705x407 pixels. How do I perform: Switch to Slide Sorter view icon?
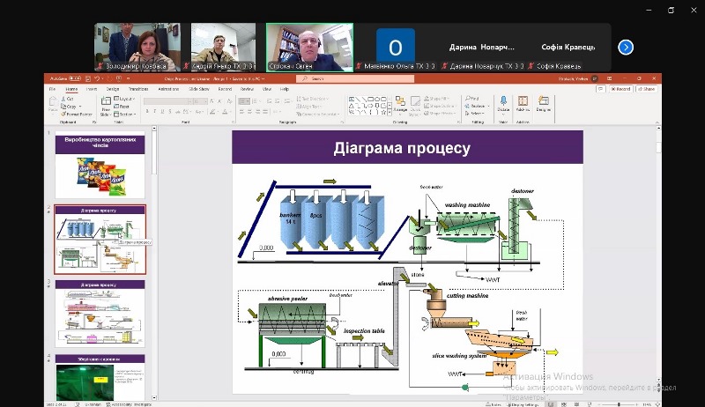pyautogui.click(x=564, y=403)
